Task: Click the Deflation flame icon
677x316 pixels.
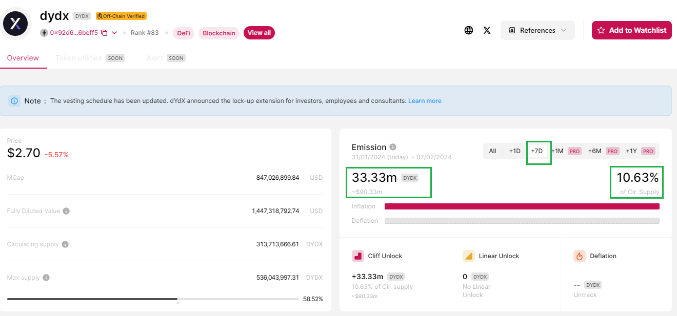Action: (580, 256)
